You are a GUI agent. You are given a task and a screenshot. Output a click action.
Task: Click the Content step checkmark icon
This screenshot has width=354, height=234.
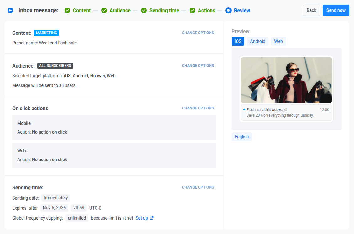click(67, 10)
